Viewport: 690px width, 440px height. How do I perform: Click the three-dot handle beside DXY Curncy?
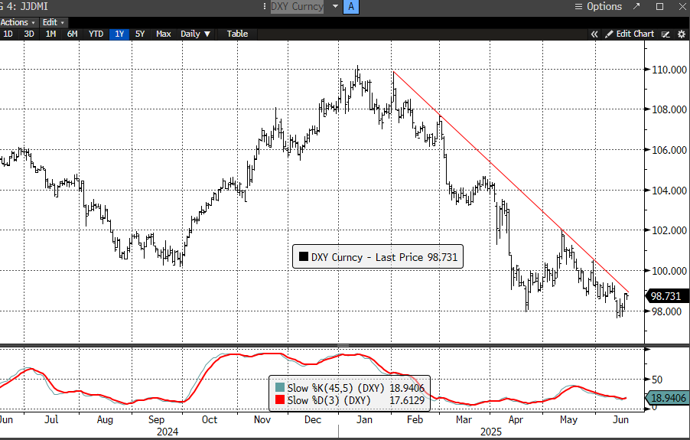click(x=265, y=7)
